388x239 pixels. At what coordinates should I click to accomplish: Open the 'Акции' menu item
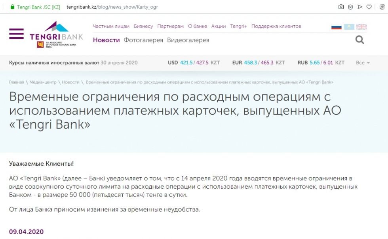[219, 26]
